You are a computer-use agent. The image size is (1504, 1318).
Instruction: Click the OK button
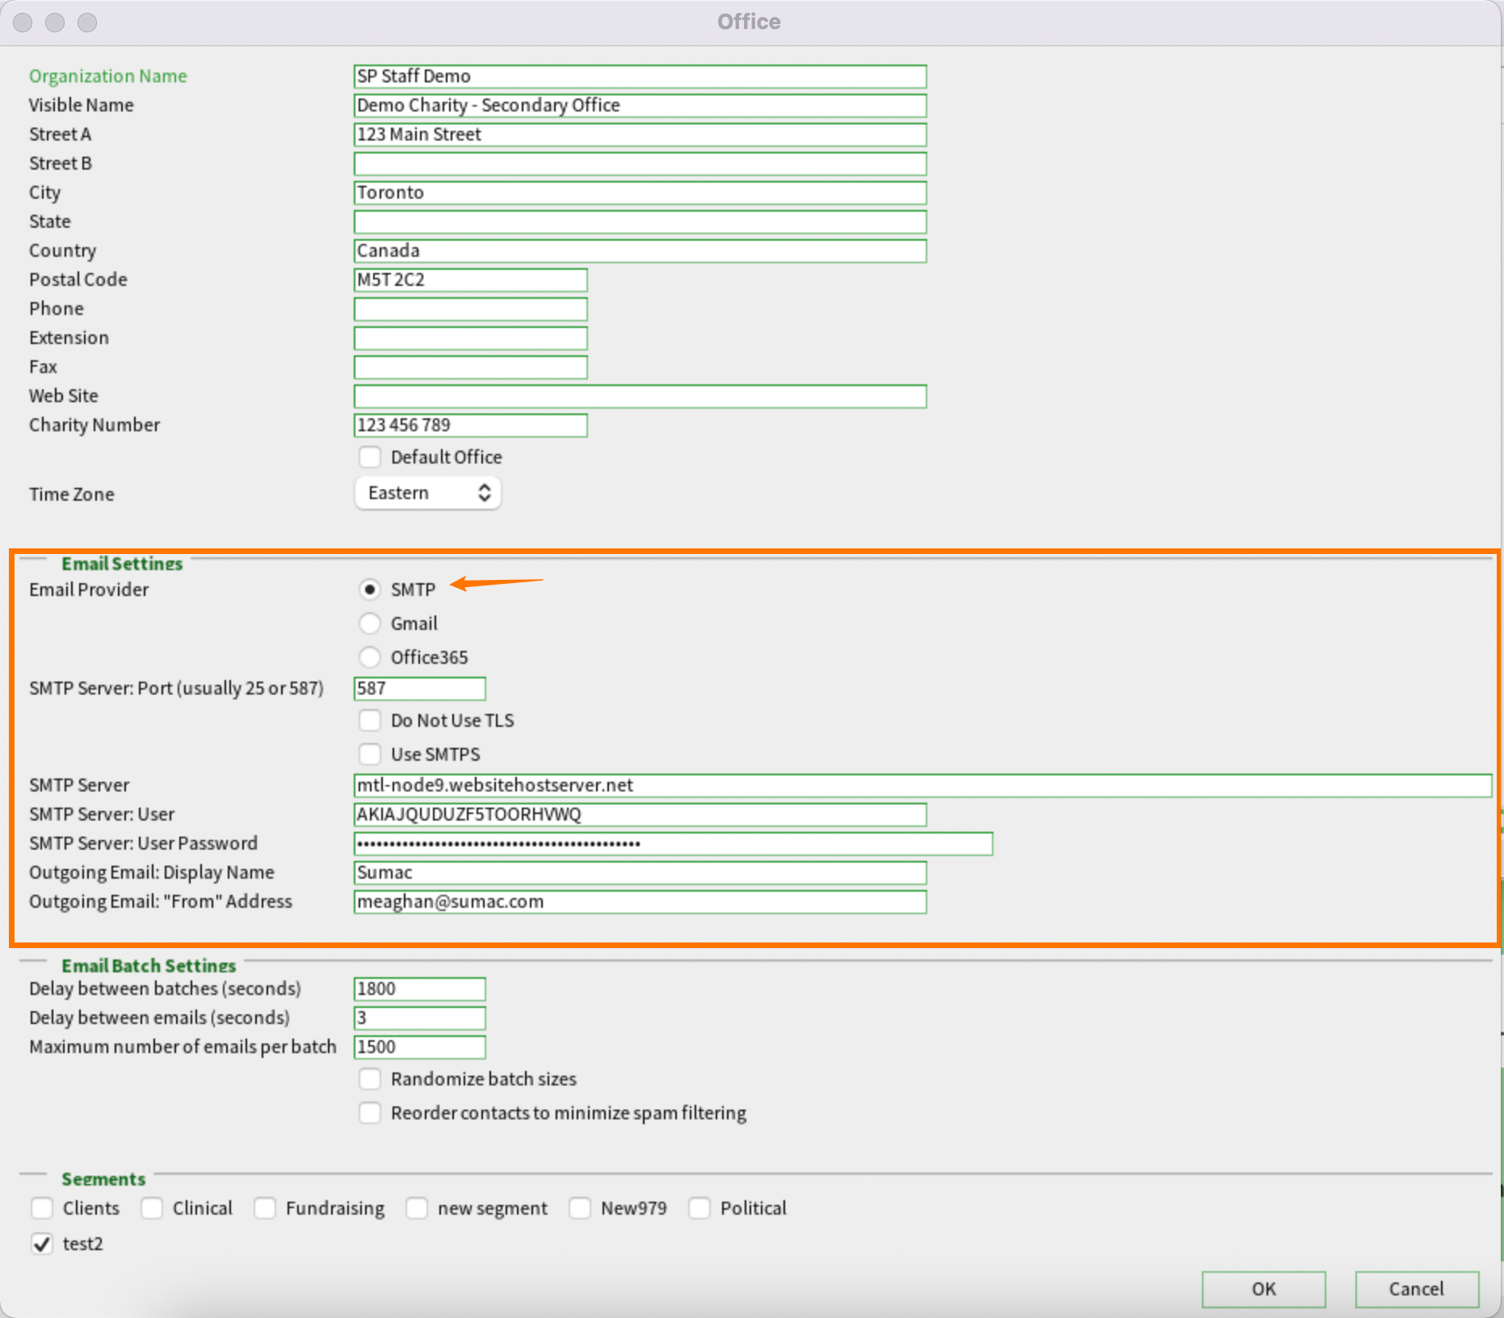[1263, 1289]
